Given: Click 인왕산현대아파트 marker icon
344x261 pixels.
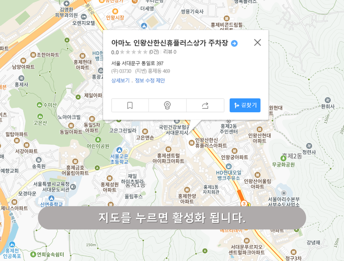Looking at the screenshot, I should click(x=259, y=129).
